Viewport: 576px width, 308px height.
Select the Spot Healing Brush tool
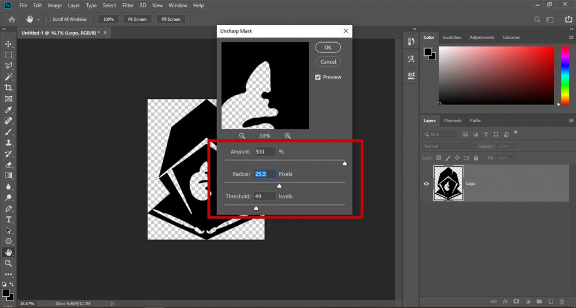[8, 121]
